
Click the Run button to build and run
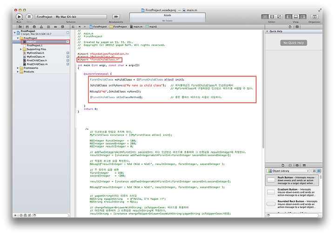coord(19,17)
